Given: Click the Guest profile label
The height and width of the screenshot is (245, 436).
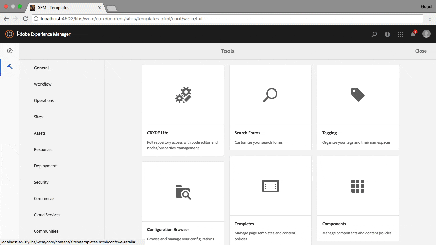Looking at the screenshot, I should [x=426, y=6].
